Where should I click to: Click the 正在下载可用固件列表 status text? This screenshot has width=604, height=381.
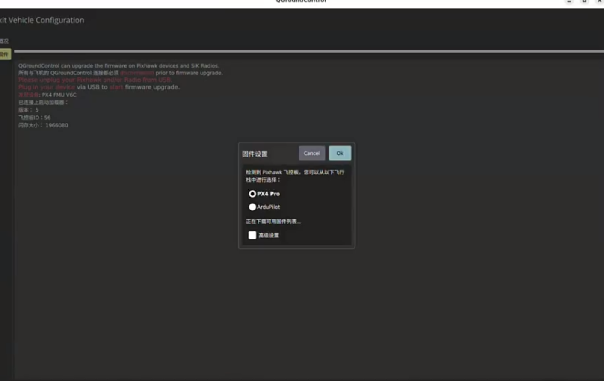coord(273,222)
